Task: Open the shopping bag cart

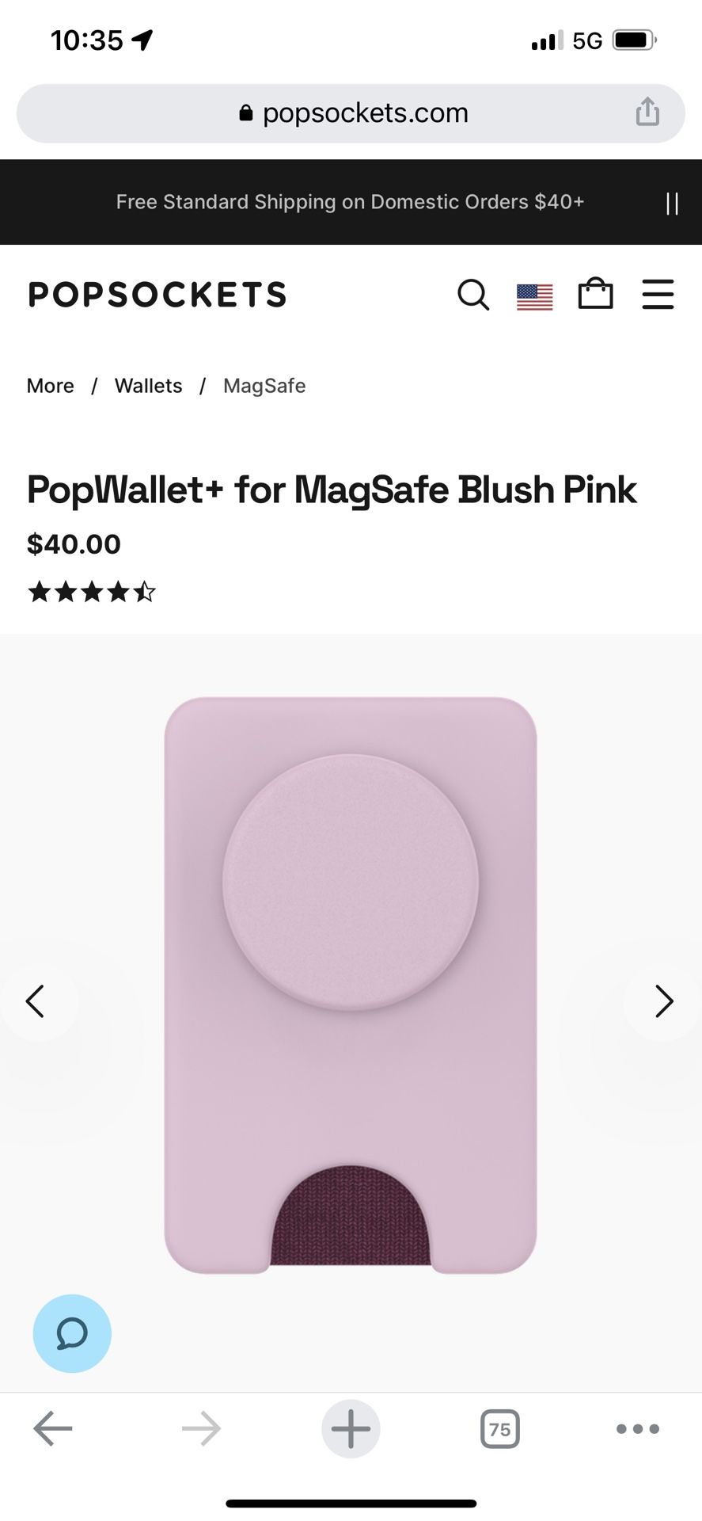Action: click(596, 293)
